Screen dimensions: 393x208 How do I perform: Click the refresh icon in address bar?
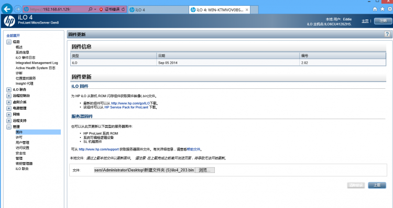pyautogui.click(x=123, y=9)
